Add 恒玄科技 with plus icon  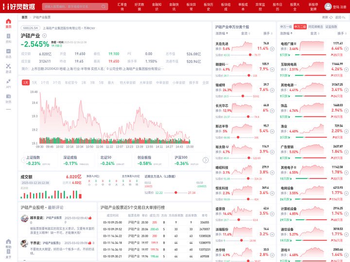(x=272, y=193)
